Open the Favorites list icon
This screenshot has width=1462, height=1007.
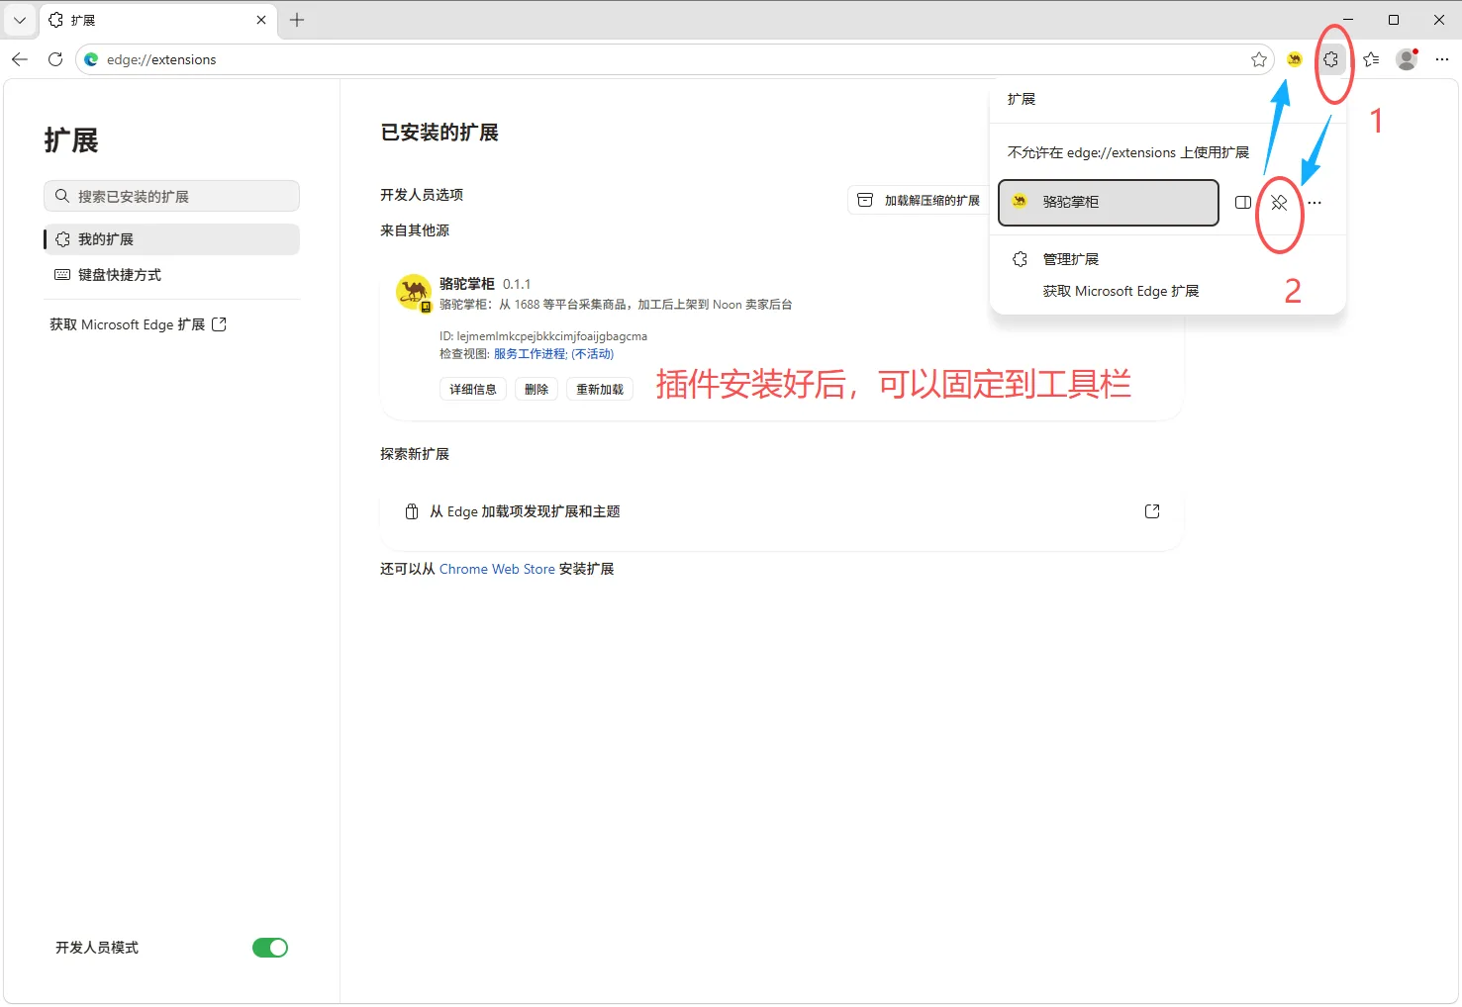(x=1371, y=59)
